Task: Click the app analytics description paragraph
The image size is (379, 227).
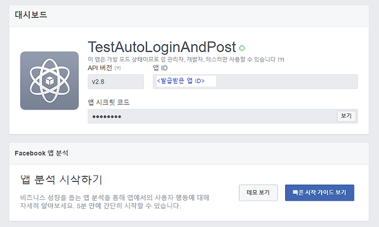Action: pyautogui.click(x=115, y=202)
